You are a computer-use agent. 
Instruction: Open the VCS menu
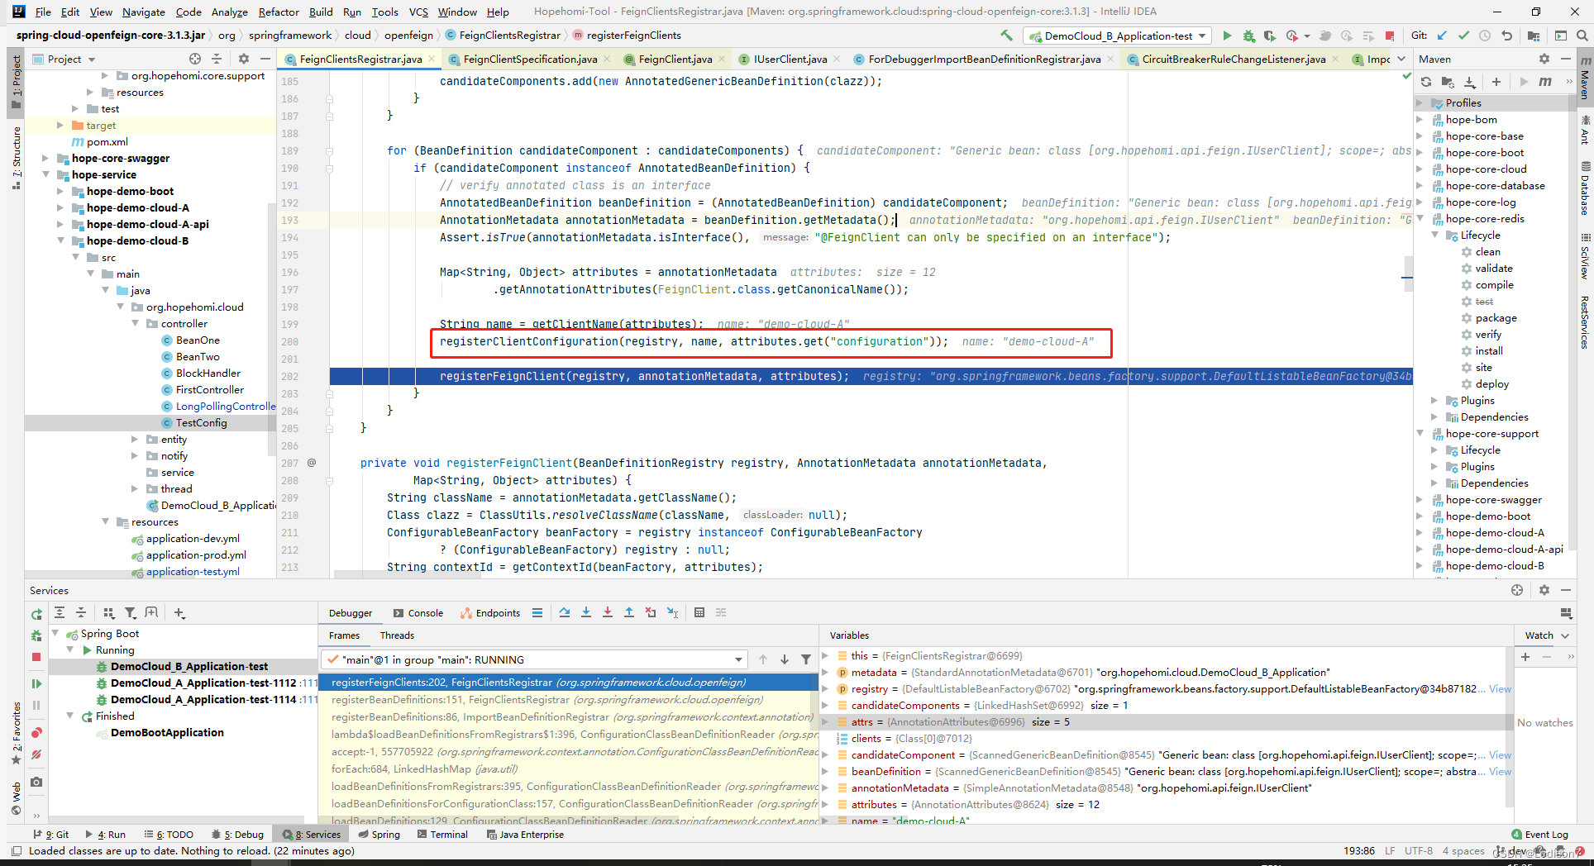pos(418,12)
